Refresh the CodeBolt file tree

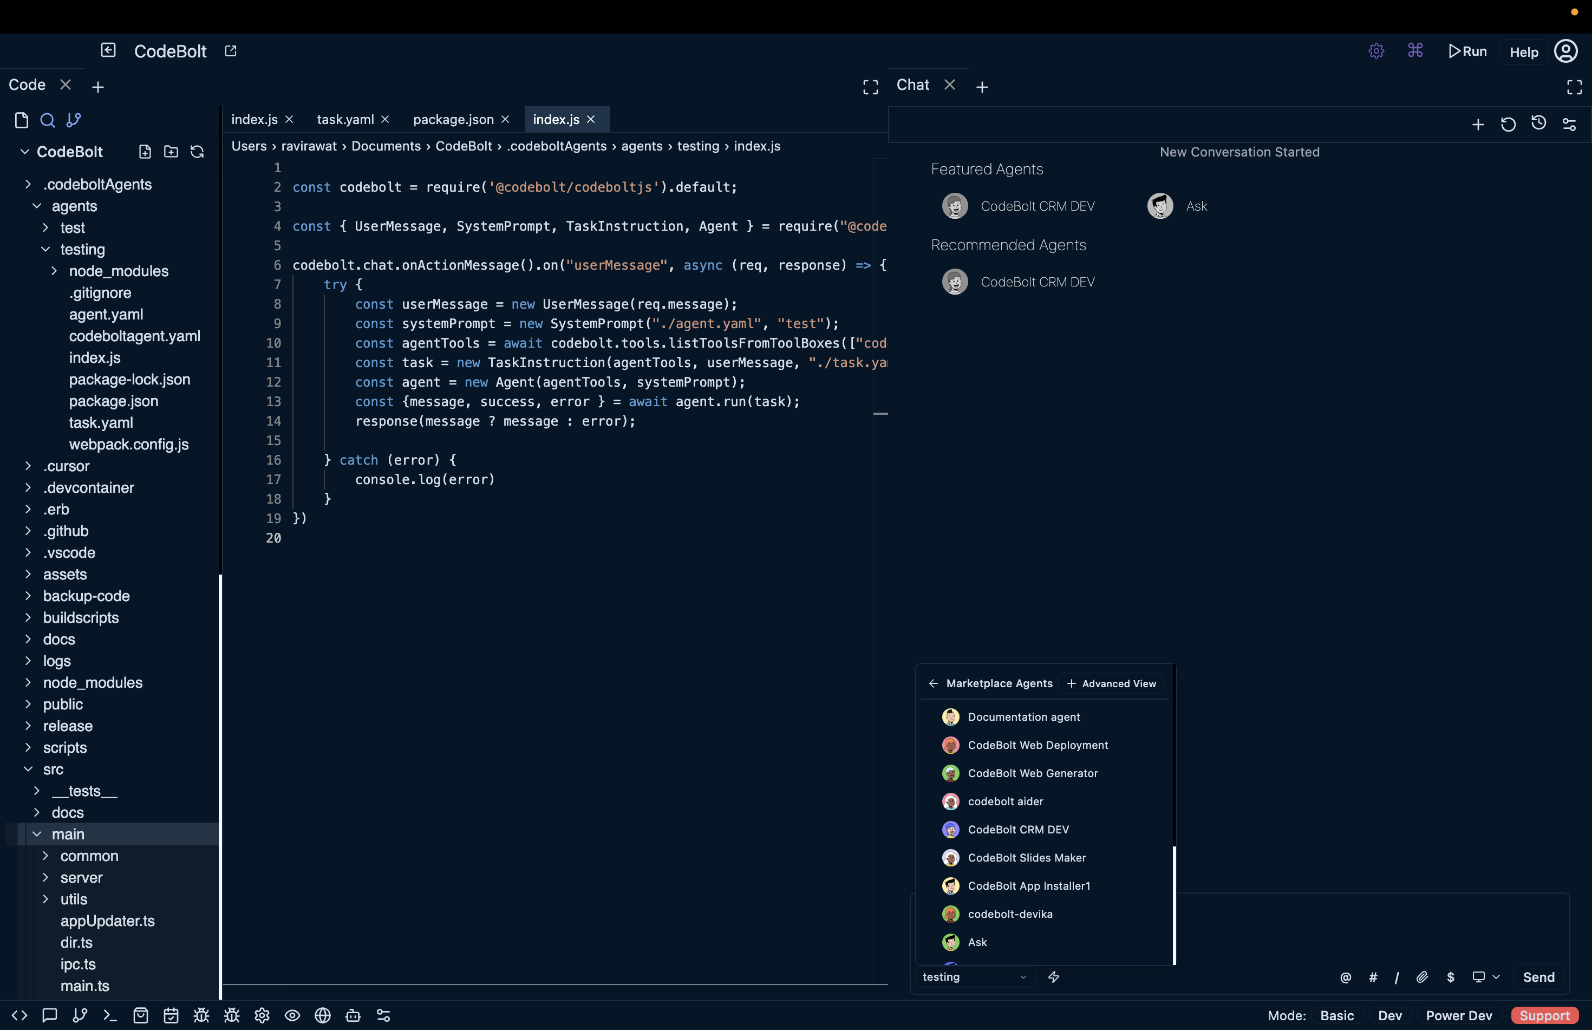point(197,152)
